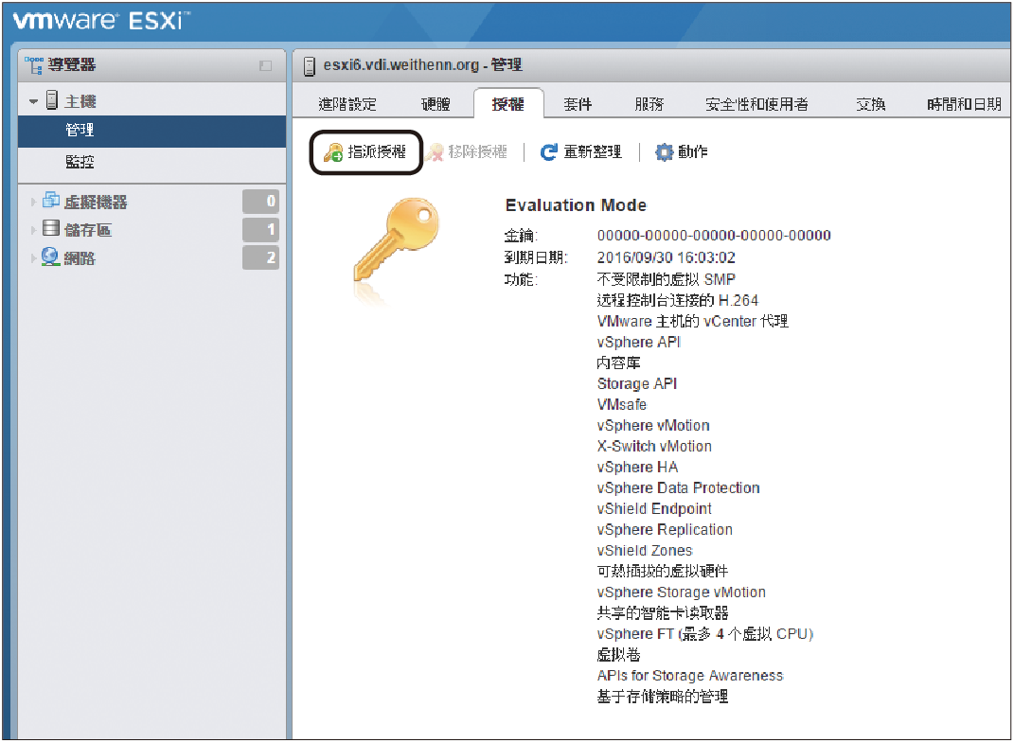Viewport: 1014px width, 743px height.
Task: Open the 進階設定 tab
Action: (x=347, y=104)
